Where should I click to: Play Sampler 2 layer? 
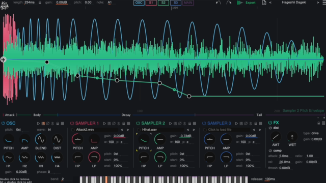click(170, 124)
